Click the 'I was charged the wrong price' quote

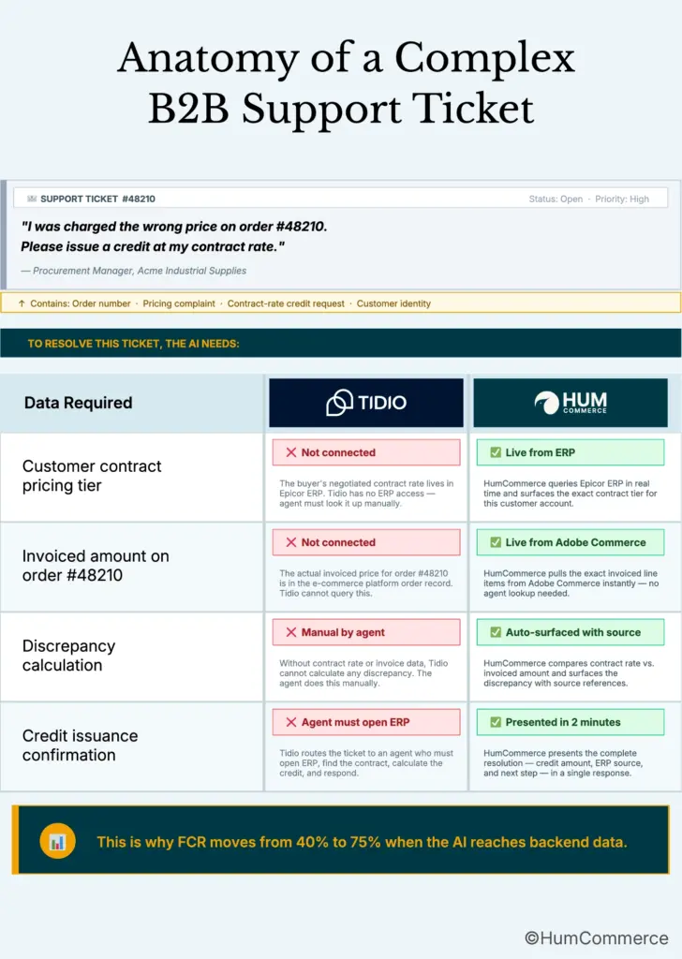point(174,237)
